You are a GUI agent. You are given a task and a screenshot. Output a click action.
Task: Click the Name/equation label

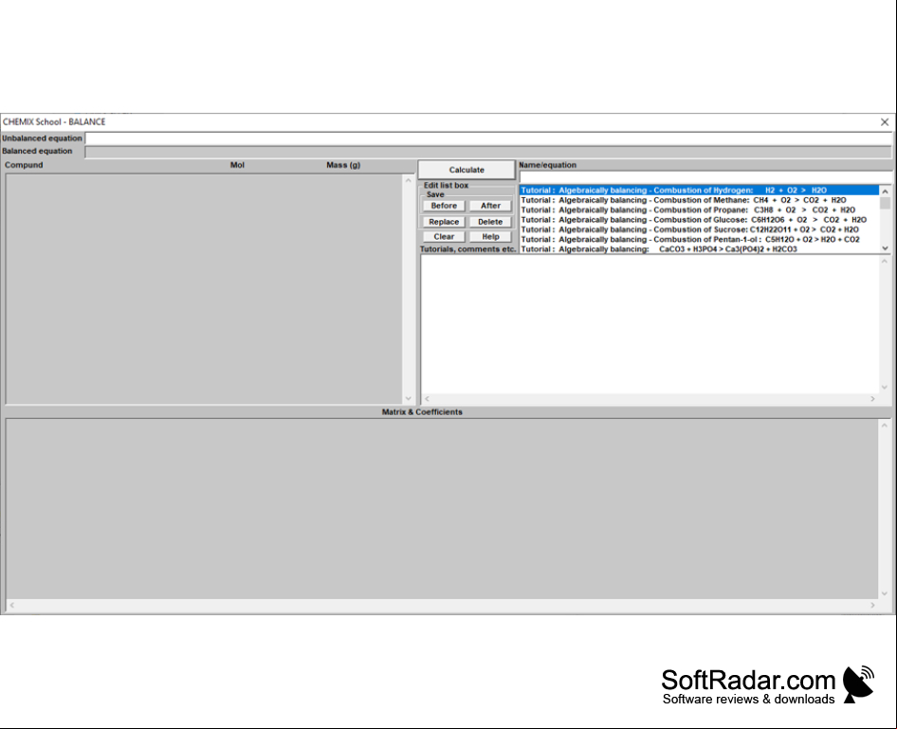pos(547,165)
